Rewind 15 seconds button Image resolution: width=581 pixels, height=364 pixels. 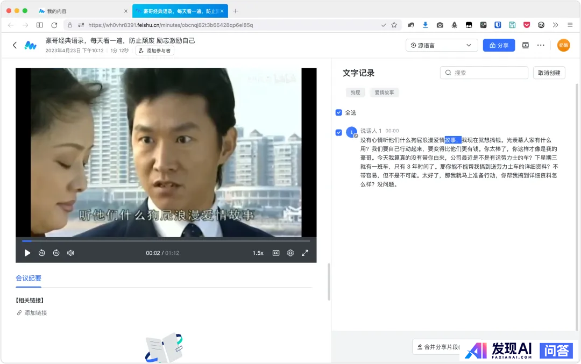click(x=41, y=253)
